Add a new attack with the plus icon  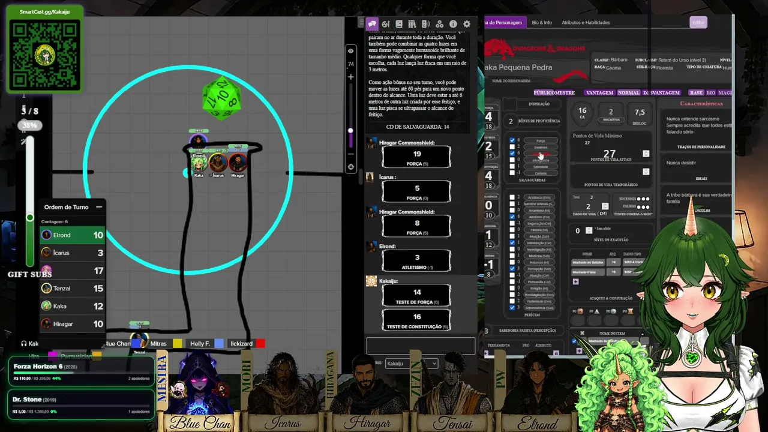(x=575, y=281)
